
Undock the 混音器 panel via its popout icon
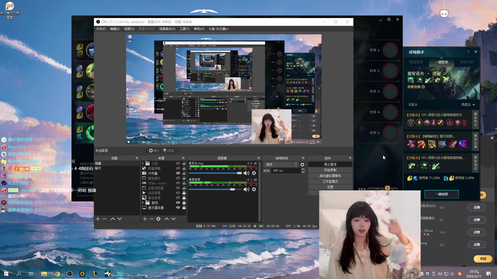pos(258,158)
